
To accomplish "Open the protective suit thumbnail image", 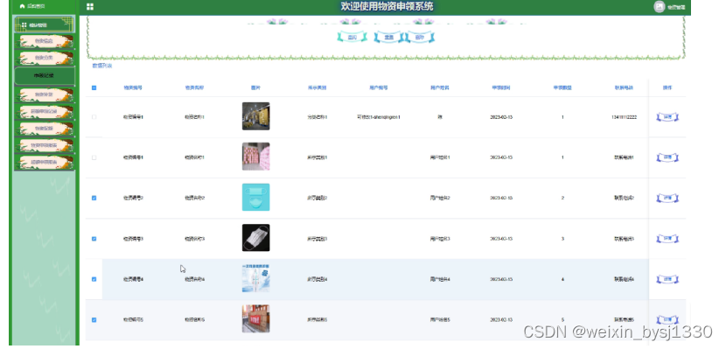I will [x=255, y=278].
